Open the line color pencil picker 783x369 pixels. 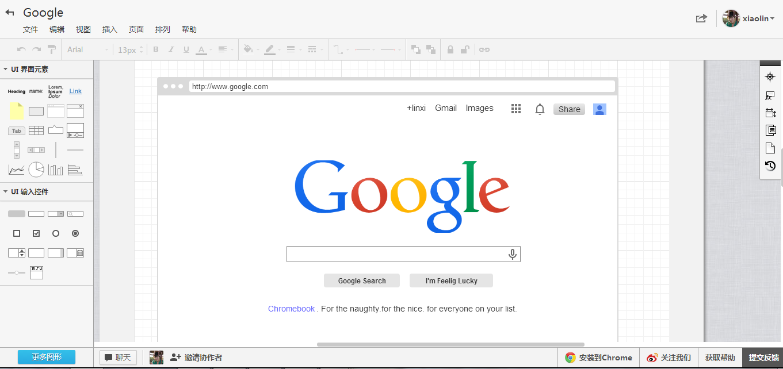pyautogui.click(x=272, y=49)
